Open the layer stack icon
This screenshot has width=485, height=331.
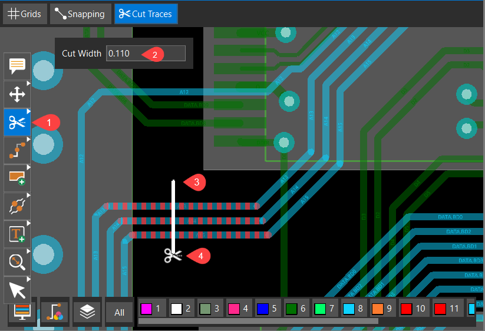click(x=87, y=312)
